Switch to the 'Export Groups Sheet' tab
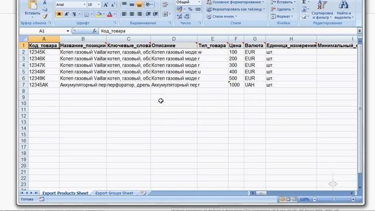 click(x=114, y=193)
